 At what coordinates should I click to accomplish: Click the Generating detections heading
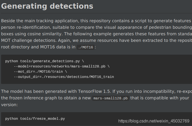coord(47,6)
